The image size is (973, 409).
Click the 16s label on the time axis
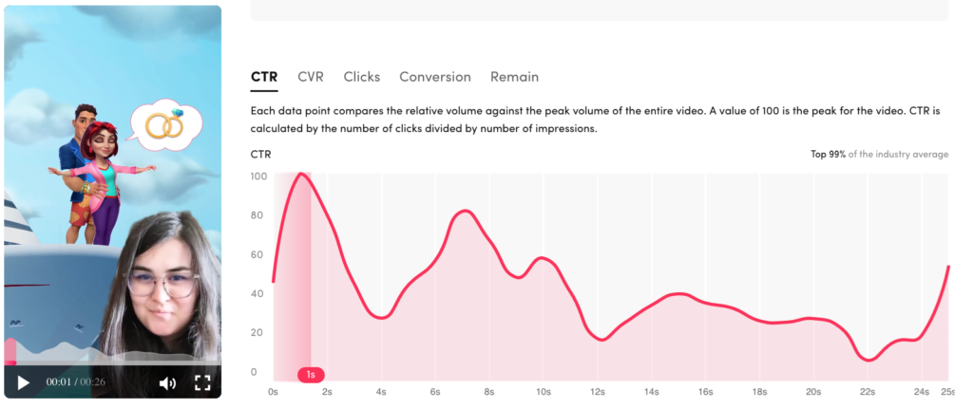pyautogui.click(x=705, y=392)
